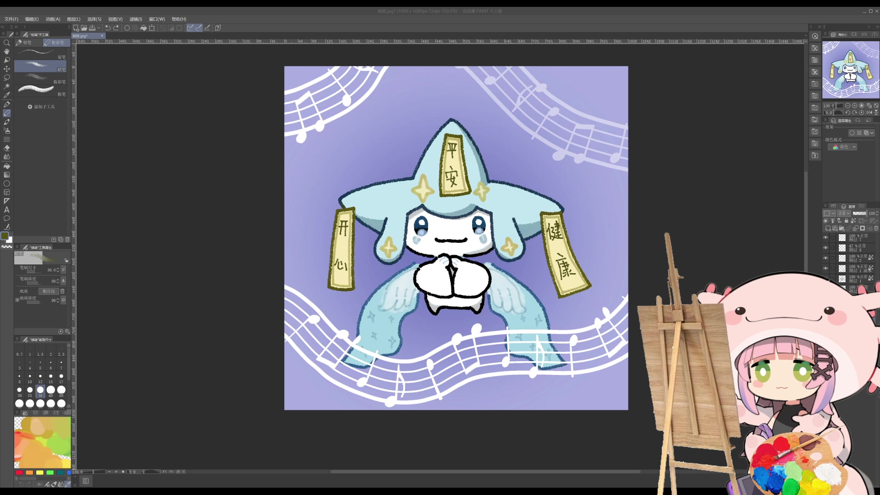Click the Navigator canvas thumbnail
Viewport: 880px width, 495px height.
(x=851, y=70)
